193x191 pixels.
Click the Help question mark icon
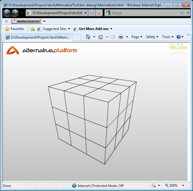click(179, 37)
